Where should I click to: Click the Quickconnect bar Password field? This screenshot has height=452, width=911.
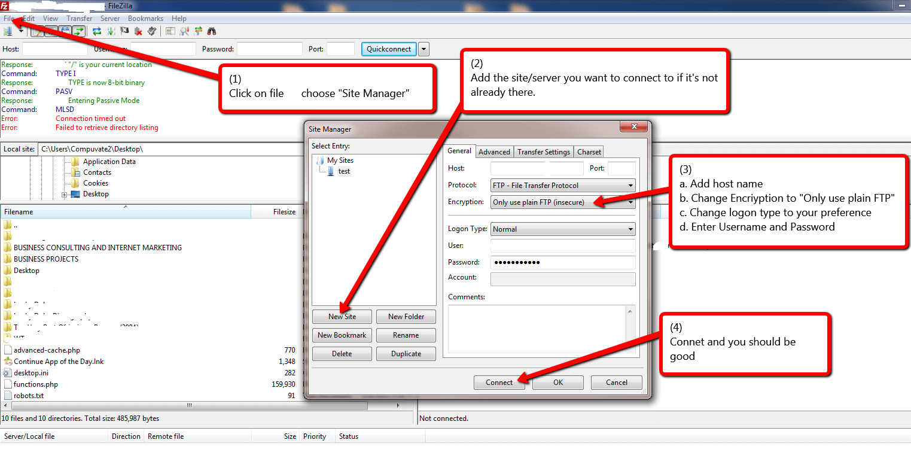coord(269,49)
